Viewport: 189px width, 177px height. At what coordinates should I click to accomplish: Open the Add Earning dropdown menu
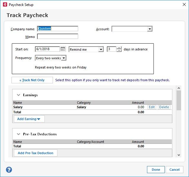29,119
